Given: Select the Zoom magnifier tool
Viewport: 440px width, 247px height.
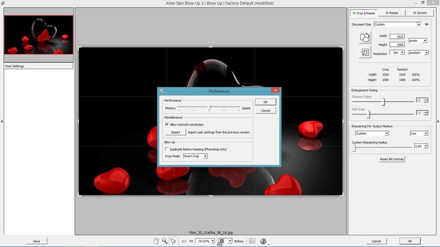Looking at the screenshot, I should [164, 241].
